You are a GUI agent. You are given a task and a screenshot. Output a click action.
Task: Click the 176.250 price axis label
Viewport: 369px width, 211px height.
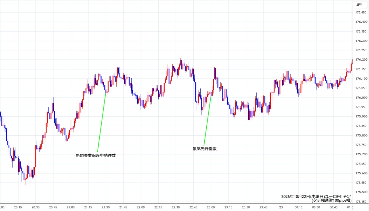click(361, 50)
